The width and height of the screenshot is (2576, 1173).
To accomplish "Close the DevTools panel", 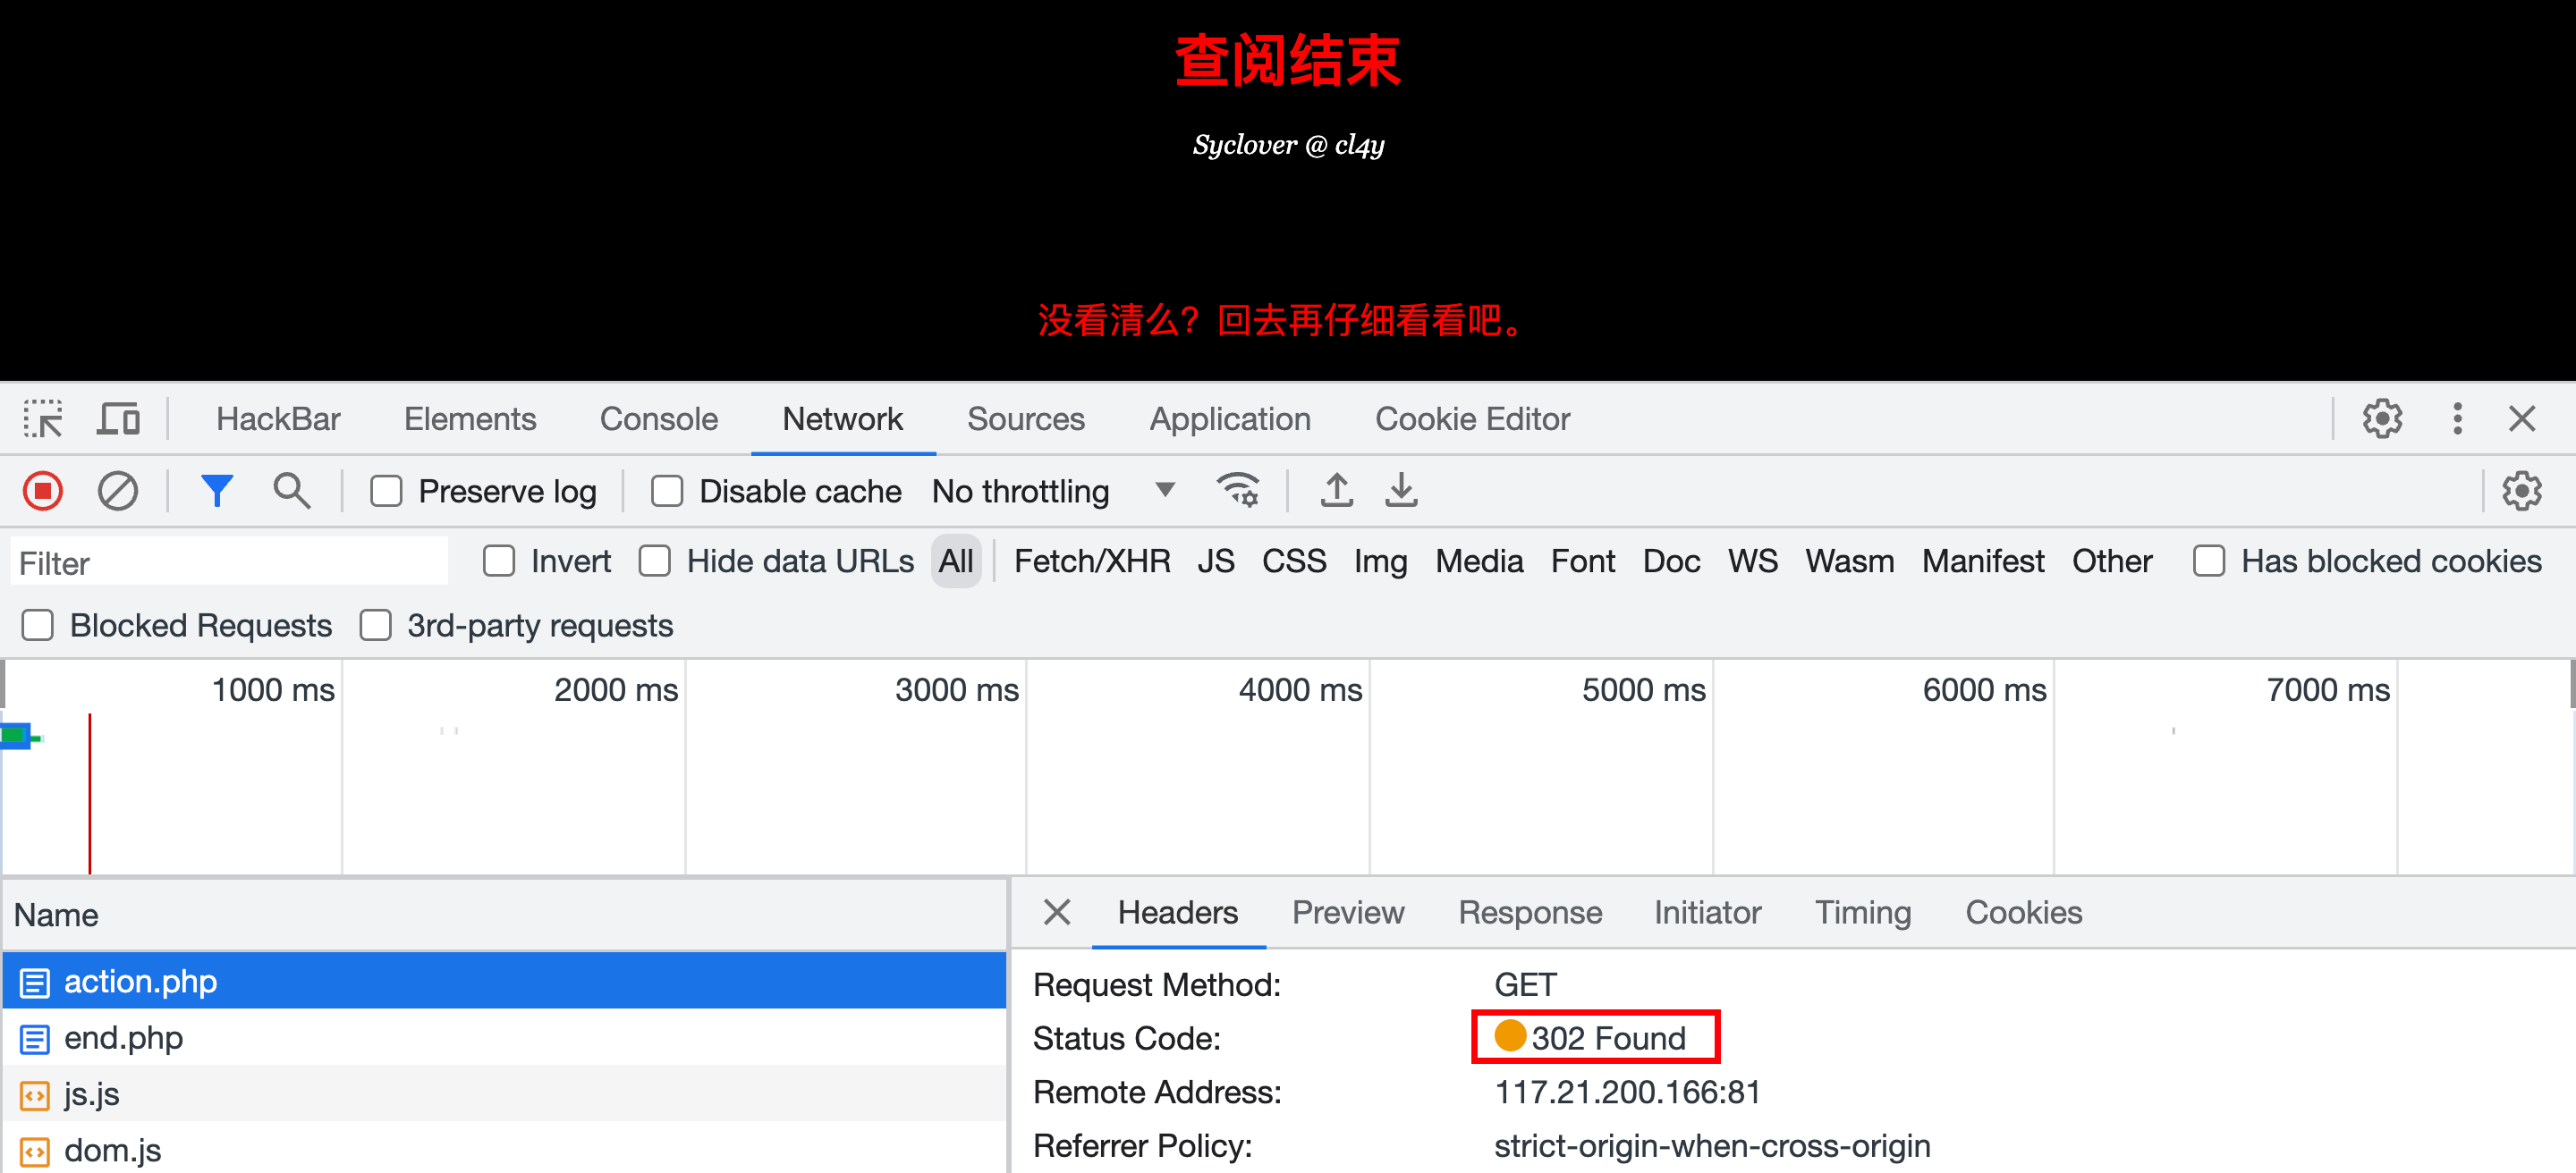I will 2521,418.
